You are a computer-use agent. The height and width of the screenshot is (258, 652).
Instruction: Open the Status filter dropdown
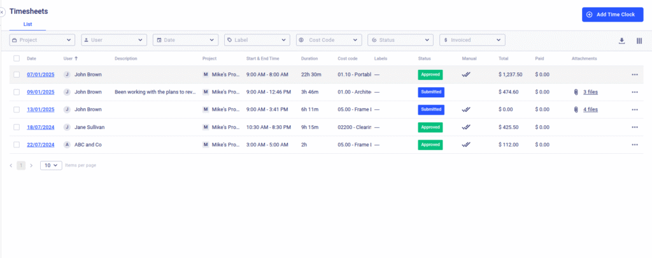tap(400, 40)
